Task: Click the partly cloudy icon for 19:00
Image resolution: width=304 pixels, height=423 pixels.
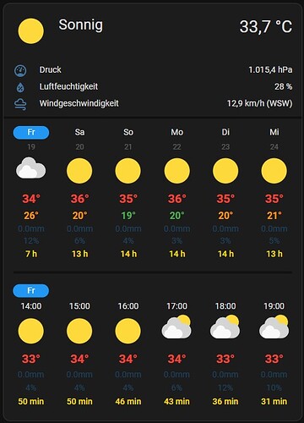Action: pyautogui.click(x=274, y=327)
